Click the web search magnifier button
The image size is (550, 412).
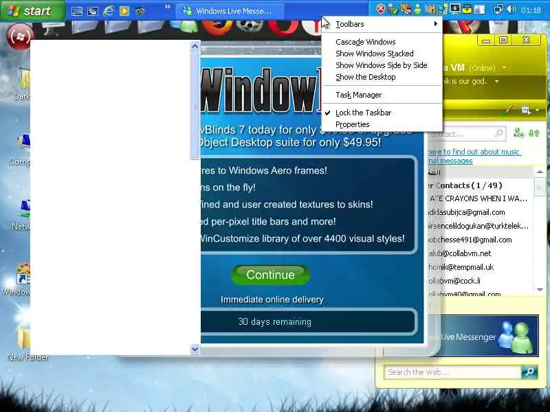coord(529,371)
